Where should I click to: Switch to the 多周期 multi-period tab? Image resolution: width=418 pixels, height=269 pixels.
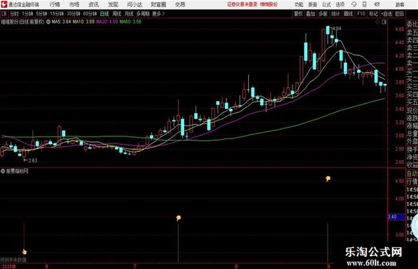pyautogui.click(x=143, y=14)
